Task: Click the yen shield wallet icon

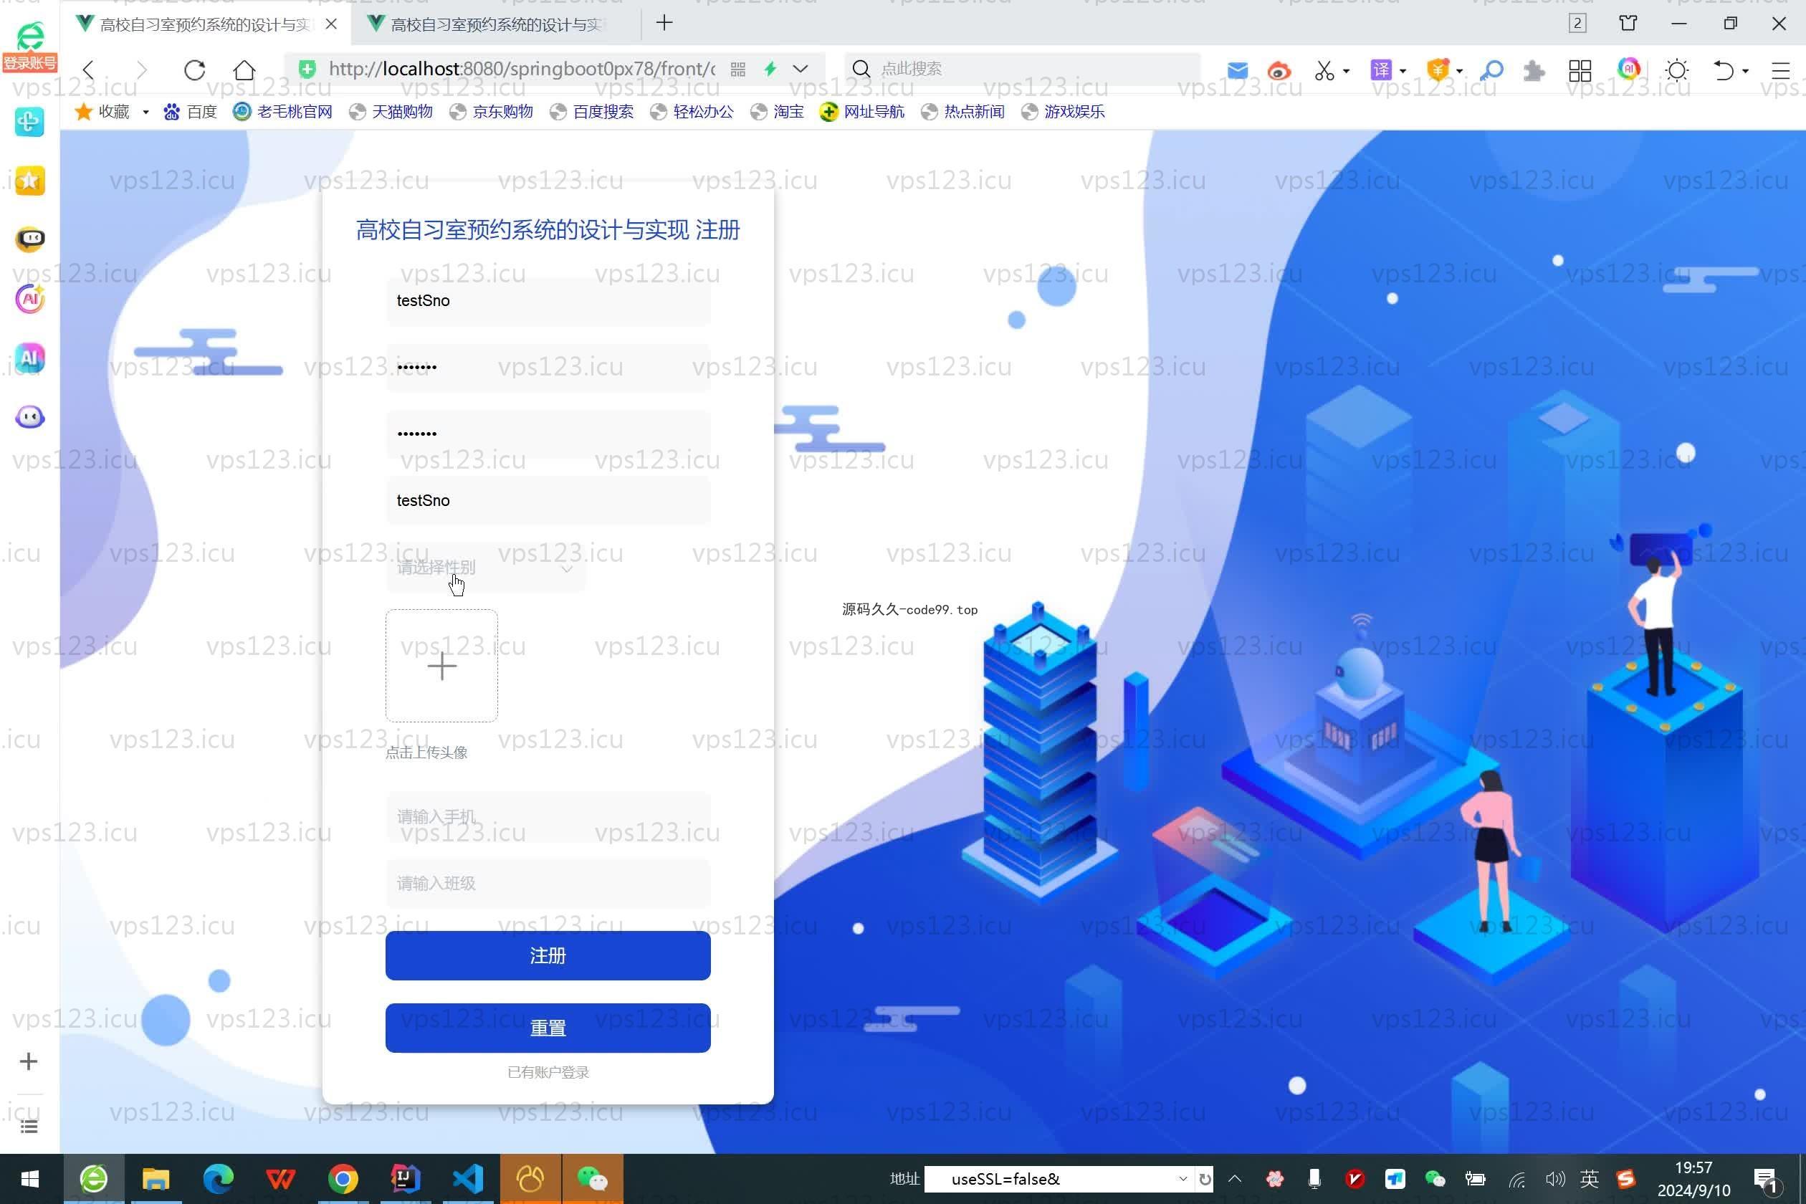Action: (x=1438, y=70)
